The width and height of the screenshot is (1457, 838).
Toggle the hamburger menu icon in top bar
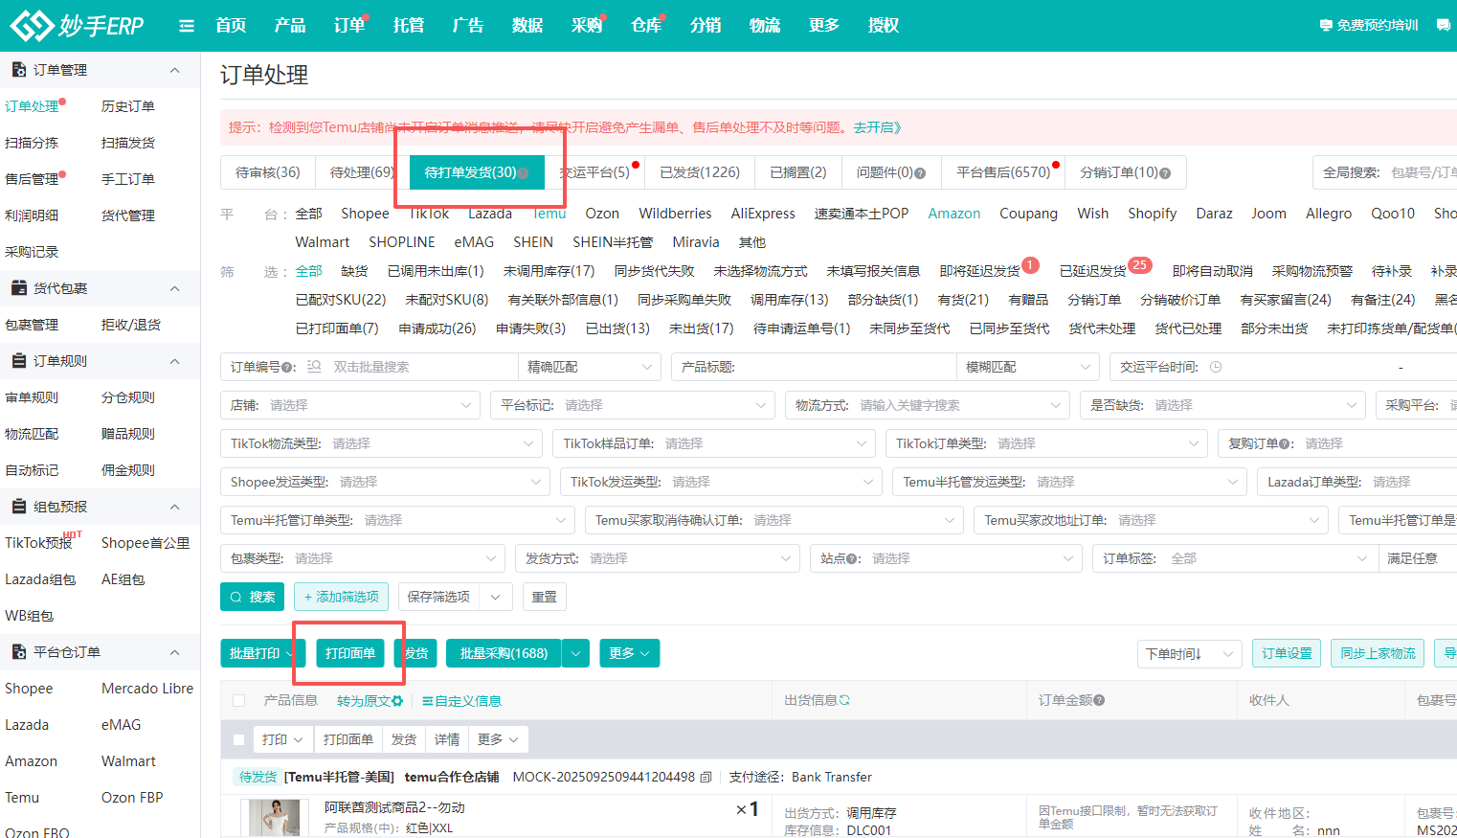click(187, 26)
